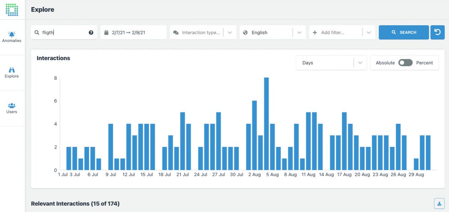Image resolution: width=449 pixels, height=212 pixels.
Task: Click the app logo in the sidebar
Action: pos(12,10)
